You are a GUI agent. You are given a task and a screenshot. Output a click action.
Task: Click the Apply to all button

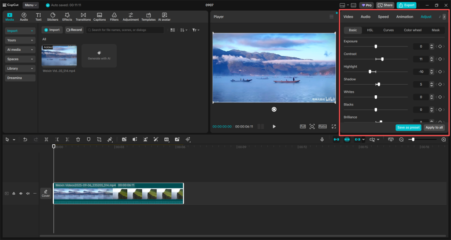[x=434, y=127]
